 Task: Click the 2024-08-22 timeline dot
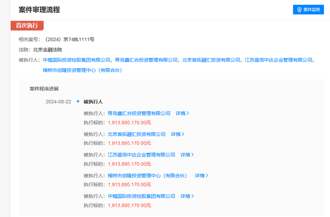point(78,101)
